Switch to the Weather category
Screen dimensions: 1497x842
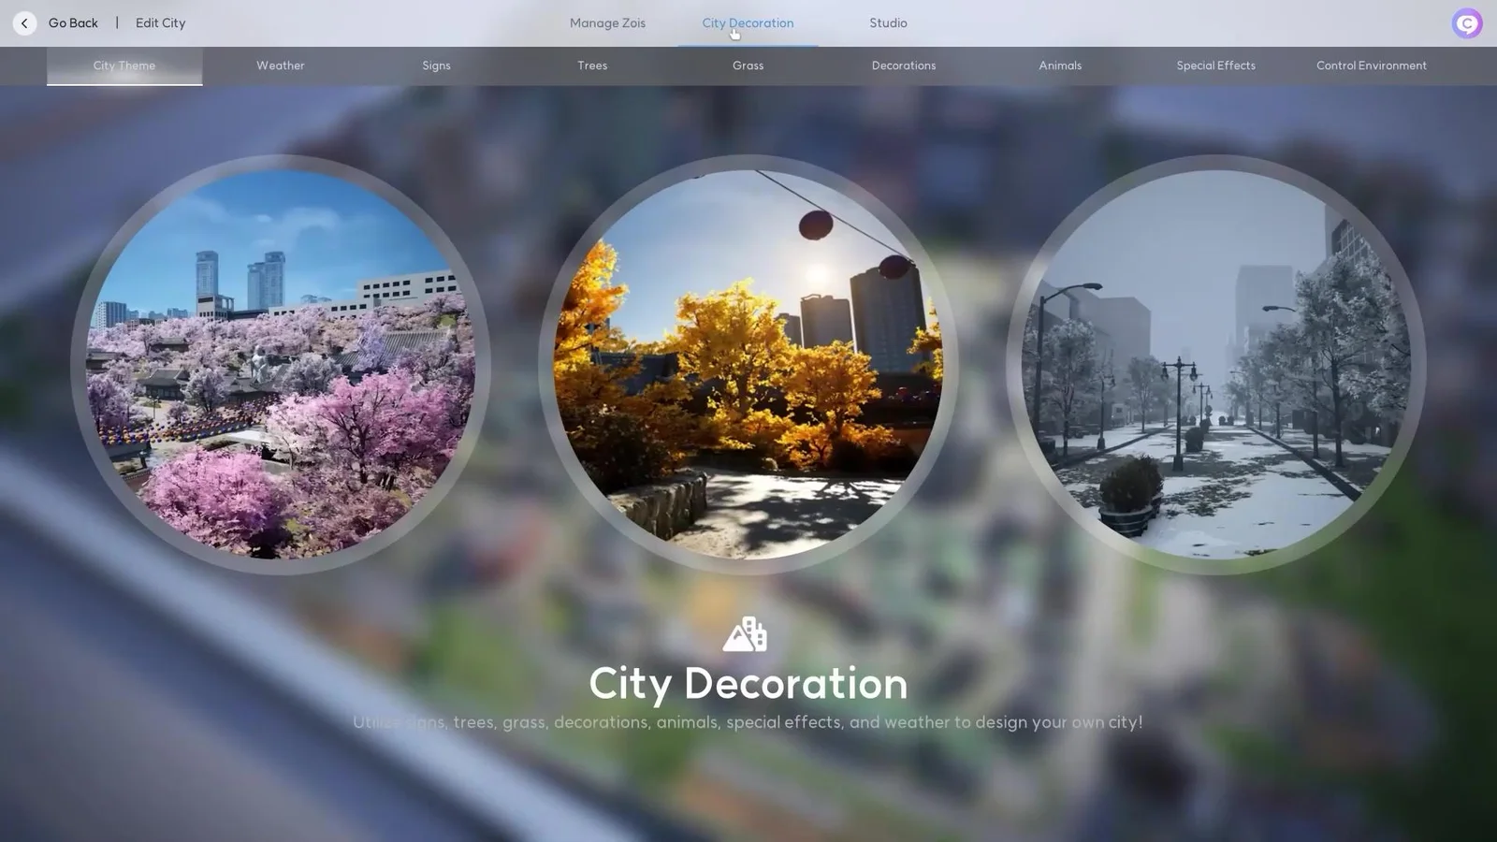[x=280, y=65]
